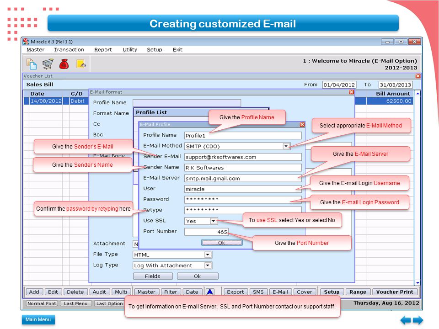The width and height of the screenshot is (439, 329).
Task: Close the E-Mail Profile dialog
Action: 302,124
